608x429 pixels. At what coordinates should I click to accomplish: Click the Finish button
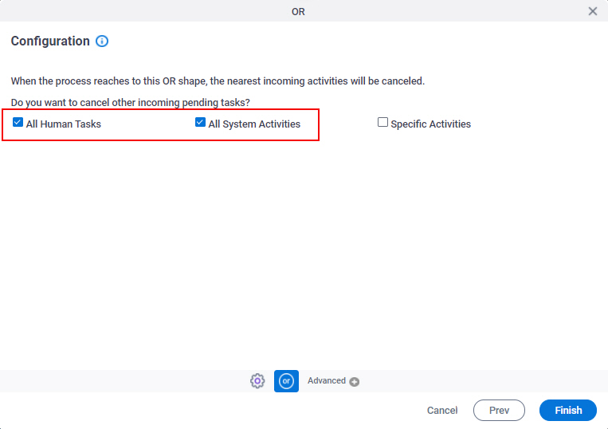[x=568, y=411]
